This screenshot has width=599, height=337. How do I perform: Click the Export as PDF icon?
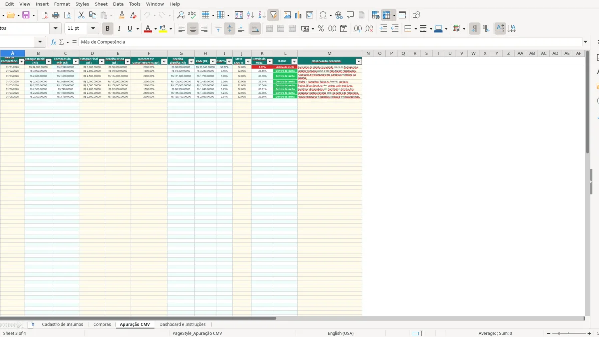[44, 15]
